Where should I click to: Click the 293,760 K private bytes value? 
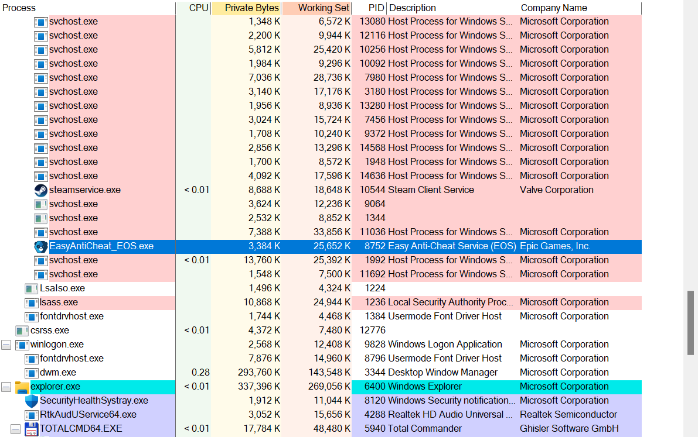click(x=258, y=373)
